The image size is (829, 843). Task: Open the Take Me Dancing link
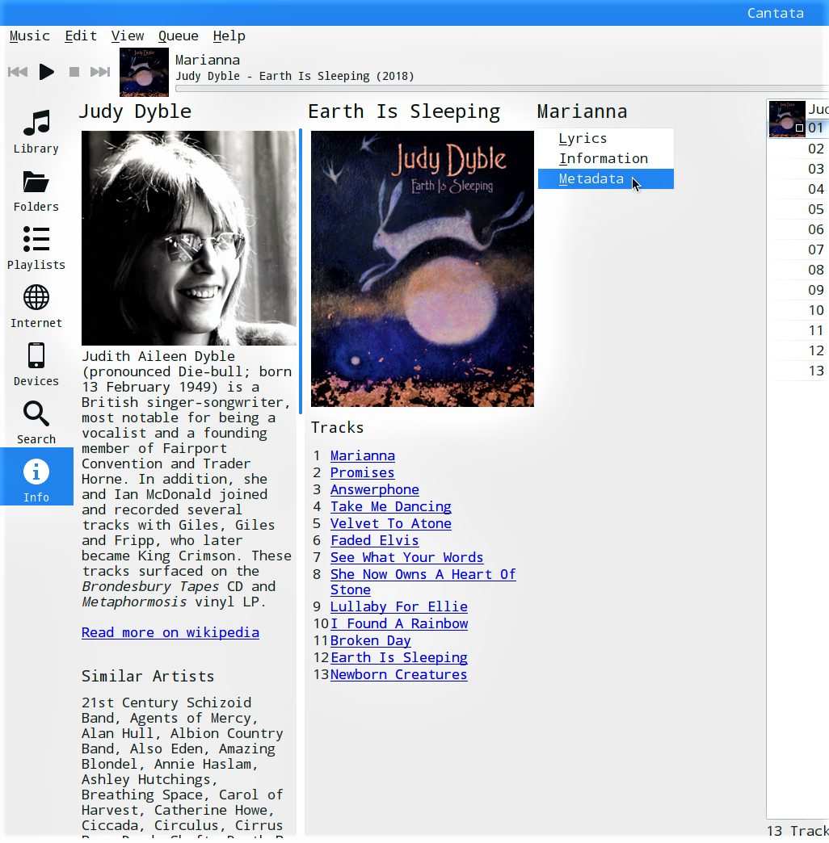(390, 506)
